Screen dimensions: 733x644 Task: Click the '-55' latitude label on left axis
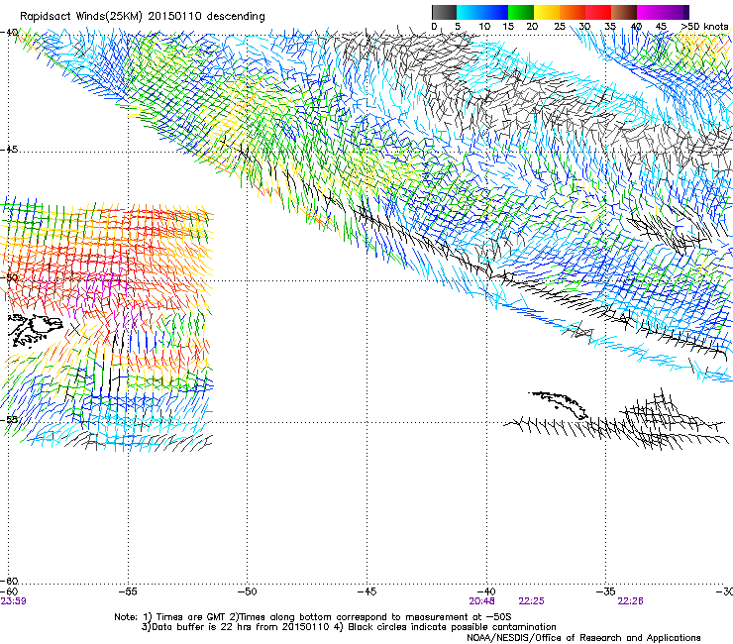[9, 420]
